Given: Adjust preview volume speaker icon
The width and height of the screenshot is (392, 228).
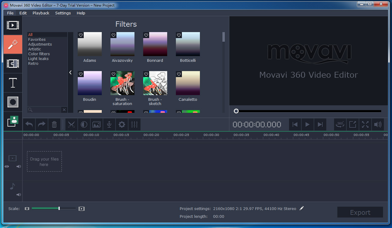Looking at the screenshot, I should pyautogui.click(x=378, y=124).
